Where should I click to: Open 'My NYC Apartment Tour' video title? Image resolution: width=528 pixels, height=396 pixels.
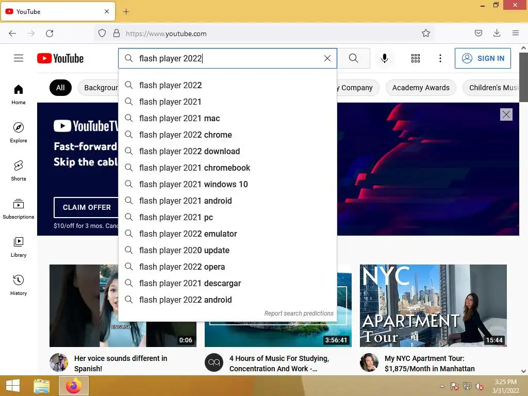click(x=430, y=364)
